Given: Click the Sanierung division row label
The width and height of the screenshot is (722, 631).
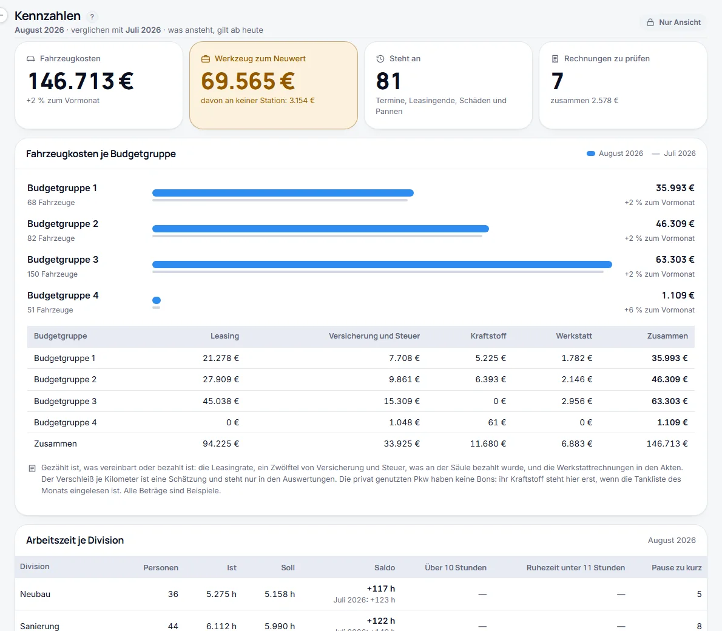Looking at the screenshot, I should (x=39, y=626).
